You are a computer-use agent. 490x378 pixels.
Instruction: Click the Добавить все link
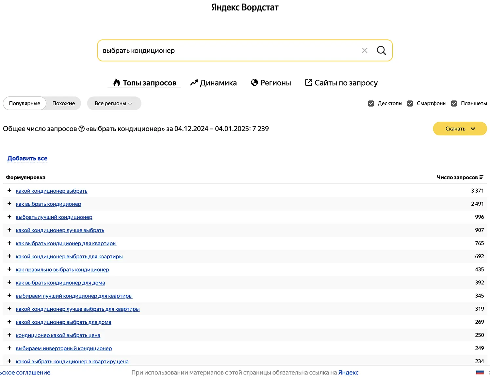pyautogui.click(x=27, y=159)
